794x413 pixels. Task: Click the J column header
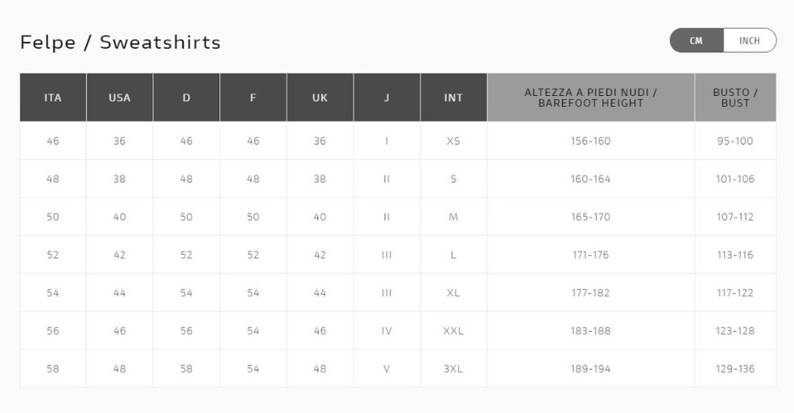coord(387,98)
